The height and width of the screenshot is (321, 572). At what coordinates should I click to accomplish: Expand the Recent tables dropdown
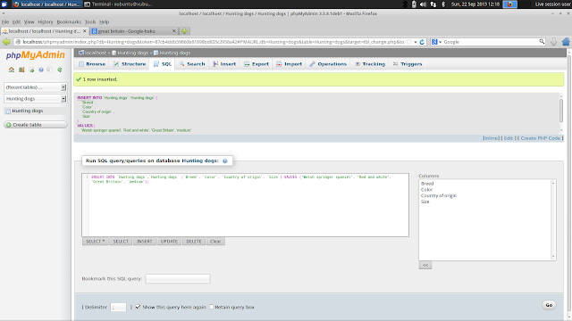point(35,87)
